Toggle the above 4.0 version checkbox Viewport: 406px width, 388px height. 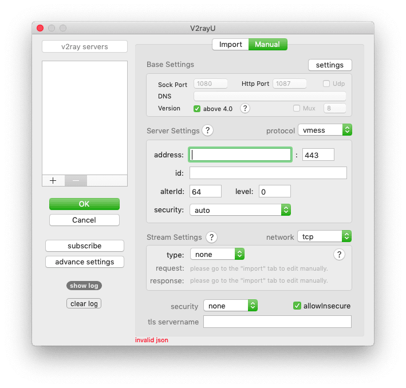pos(197,109)
